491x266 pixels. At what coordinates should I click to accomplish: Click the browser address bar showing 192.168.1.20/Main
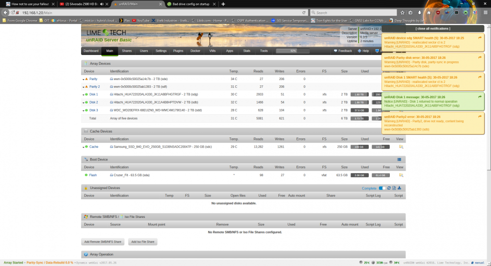(x=160, y=13)
